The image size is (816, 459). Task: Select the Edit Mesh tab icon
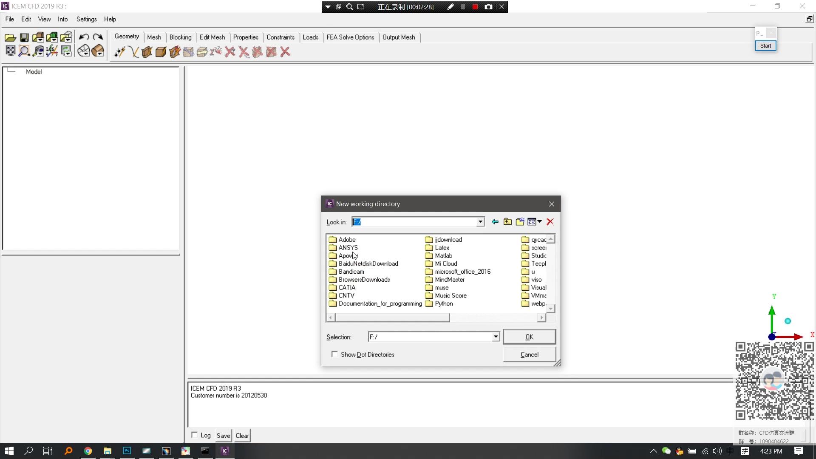(212, 37)
